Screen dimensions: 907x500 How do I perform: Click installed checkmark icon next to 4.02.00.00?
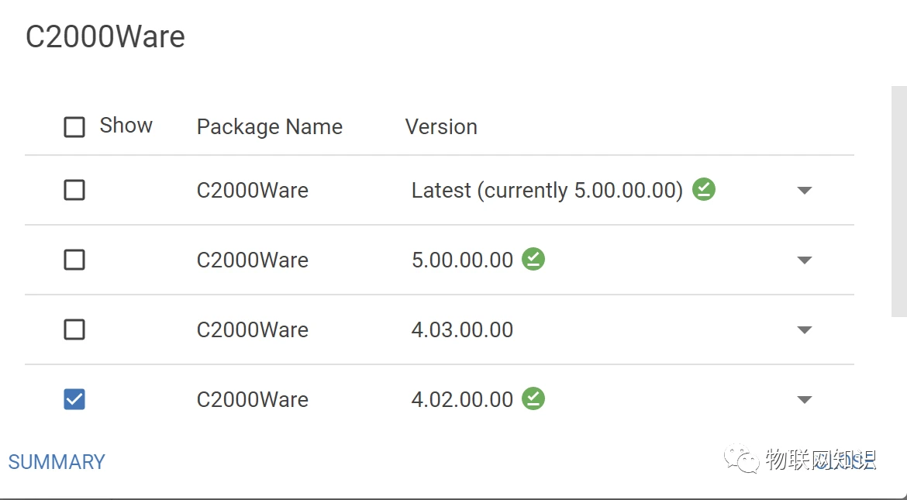point(533,398)
